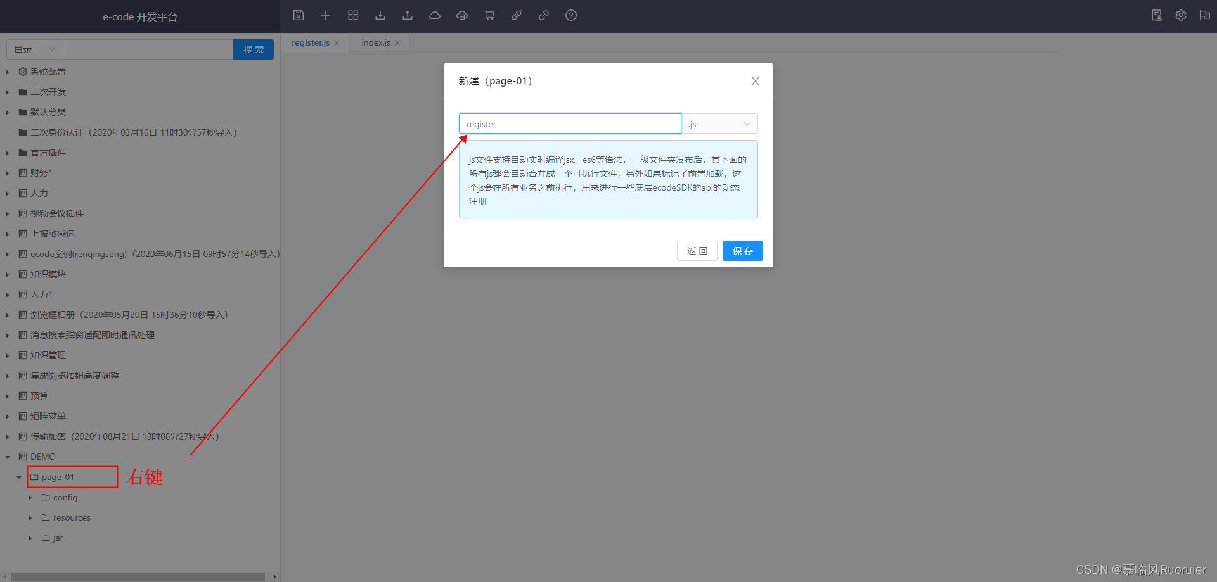Select the ecode案例(renqingsong) tree item
The width and height of the screenshot is (1217, 582).
(x=155, y=254)
